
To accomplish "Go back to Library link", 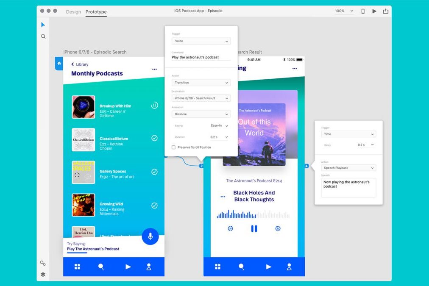I will click(80, 64).
